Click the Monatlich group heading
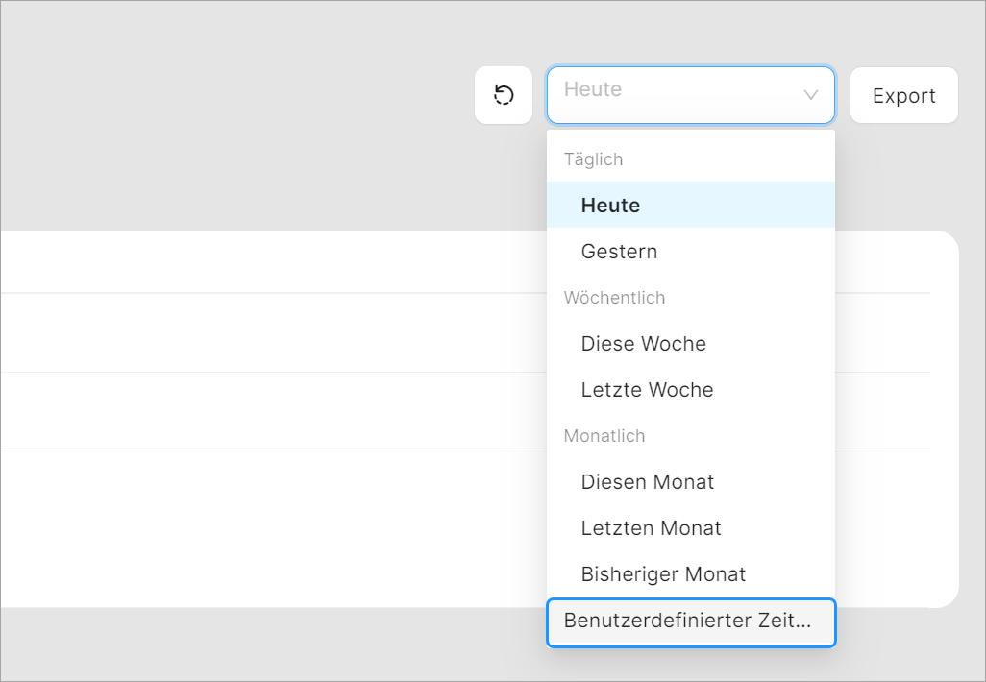The image size is (986, 682). tap(604, 436)
